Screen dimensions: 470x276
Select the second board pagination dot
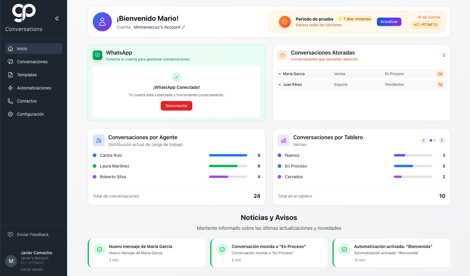435,140
